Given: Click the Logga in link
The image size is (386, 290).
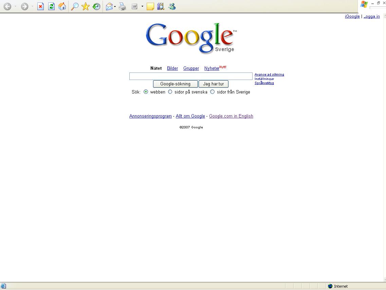Looking at the screenshot, I should click(x=372, y=16).
